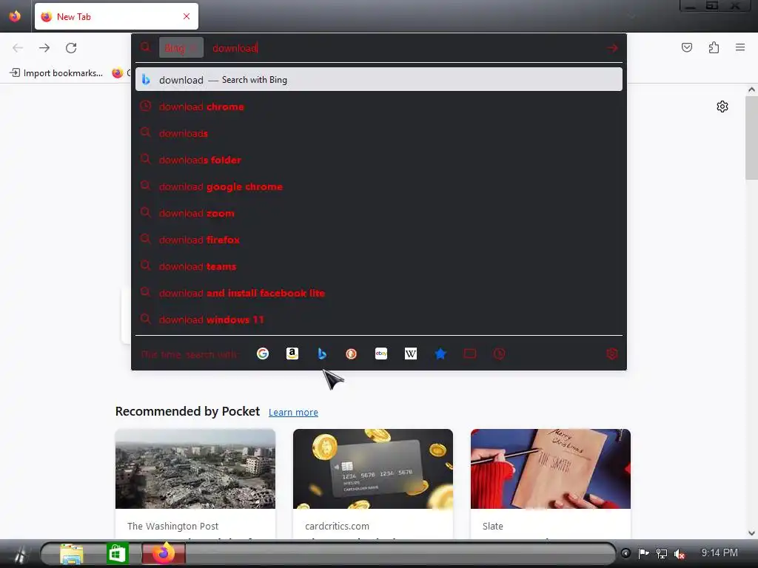
Task: Close the New Tab tab
Action: point(187,16)
